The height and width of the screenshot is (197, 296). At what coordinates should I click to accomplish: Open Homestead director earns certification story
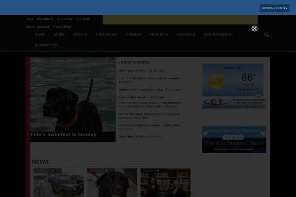pos(150,127)
